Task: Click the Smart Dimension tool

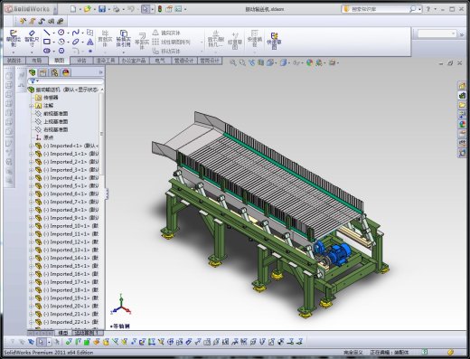Action: (x=32, y=38)
